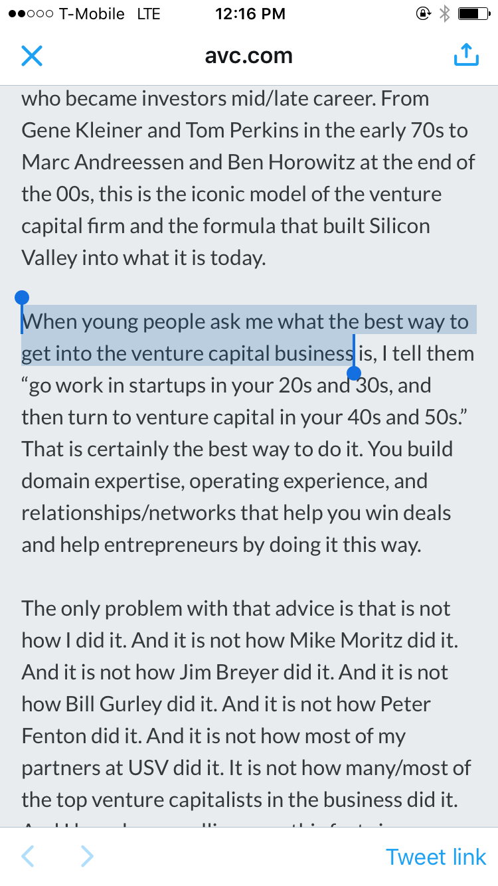Screen dimensions: 498x886
Task: Go forward with the right chevron
Action: (86, 857)
